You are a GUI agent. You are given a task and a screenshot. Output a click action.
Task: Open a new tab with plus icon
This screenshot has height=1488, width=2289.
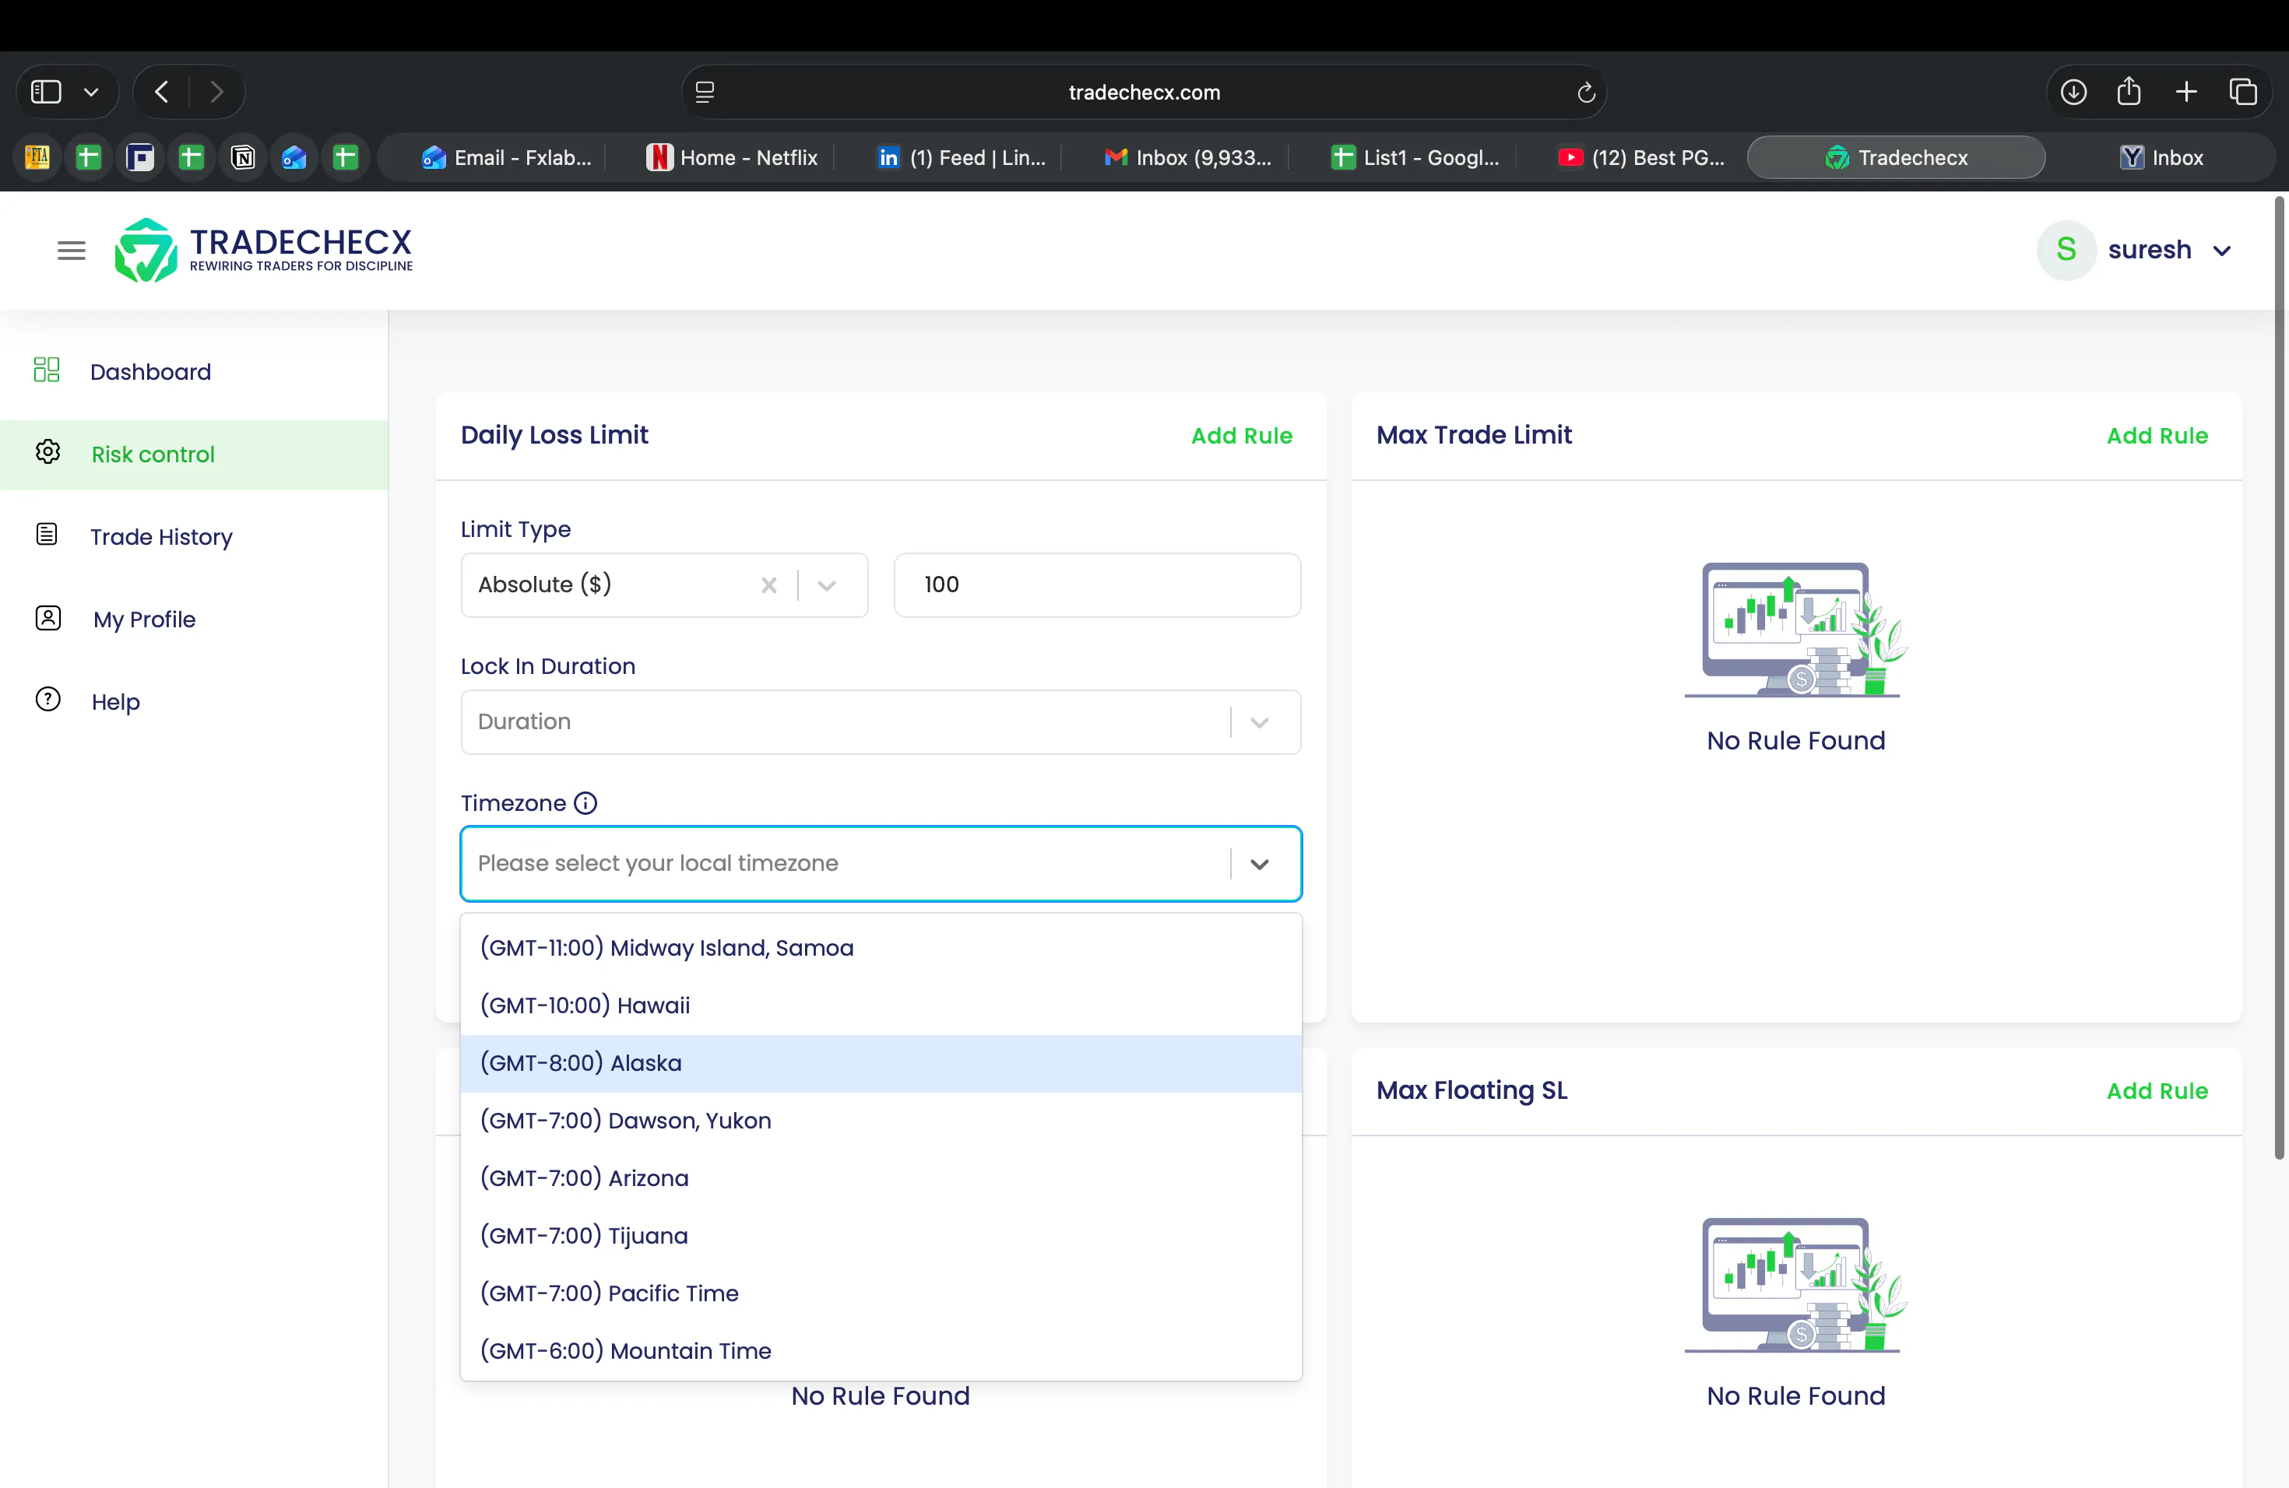pos(2186,93)
